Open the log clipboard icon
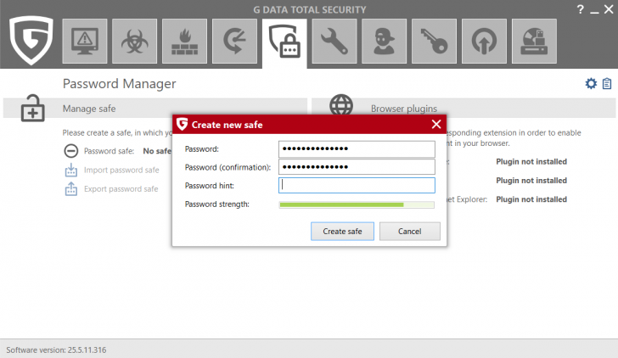The image size is (618, 358). coord(607,83)
